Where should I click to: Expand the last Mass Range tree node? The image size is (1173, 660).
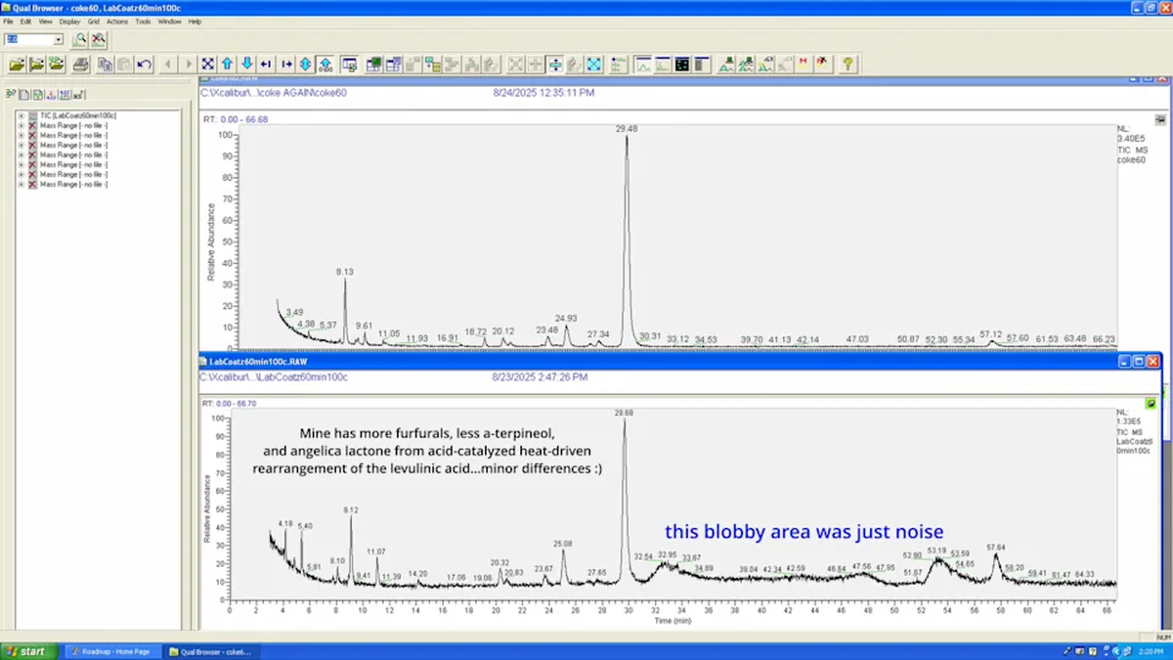pos(21,184)
